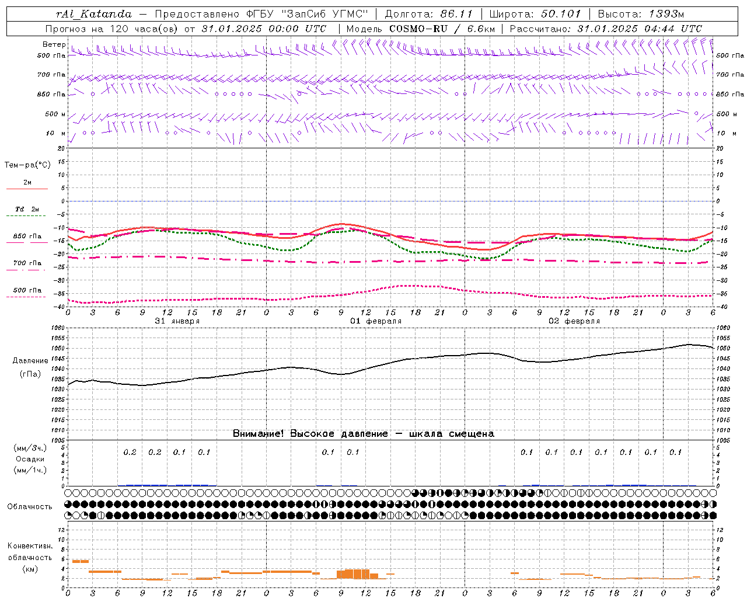Select the Td 2м dew point legend entry
This screenshot has width=747, height=598.
pos(27,209)
